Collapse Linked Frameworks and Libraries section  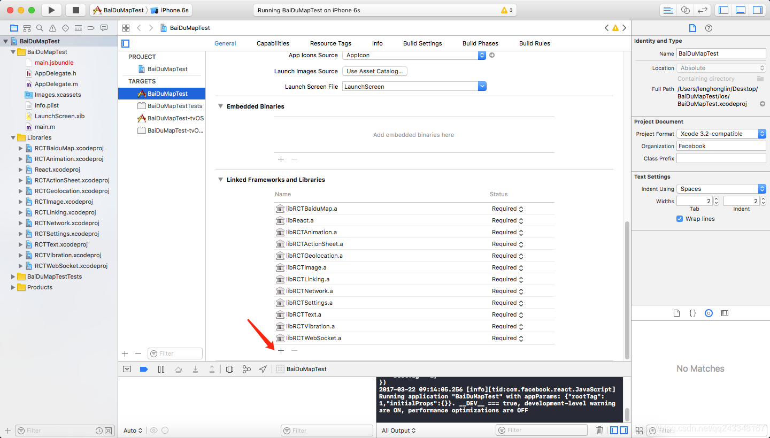(220, 180)
